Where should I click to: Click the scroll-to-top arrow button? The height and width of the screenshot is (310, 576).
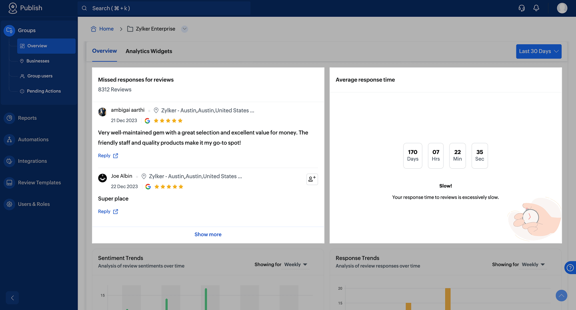[562, 296]
